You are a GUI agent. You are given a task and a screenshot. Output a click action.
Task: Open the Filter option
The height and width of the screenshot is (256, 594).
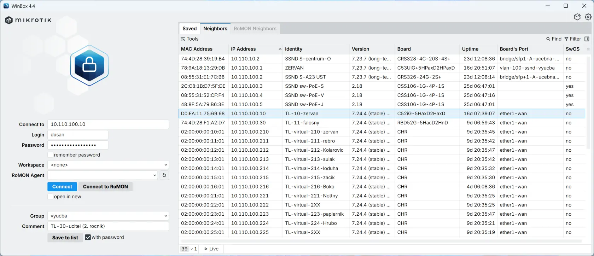[x=573, y=39]
